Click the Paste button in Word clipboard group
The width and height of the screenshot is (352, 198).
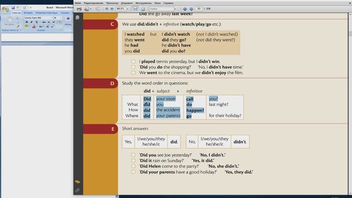pos(10,21)
